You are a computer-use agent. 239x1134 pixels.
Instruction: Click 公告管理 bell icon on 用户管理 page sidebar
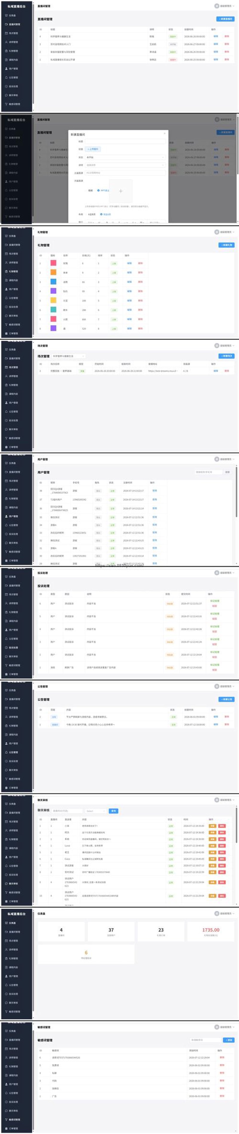point(6,525)
